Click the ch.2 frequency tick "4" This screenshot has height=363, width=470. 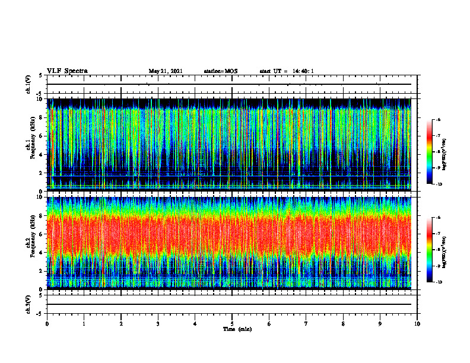tap(42, 253)
